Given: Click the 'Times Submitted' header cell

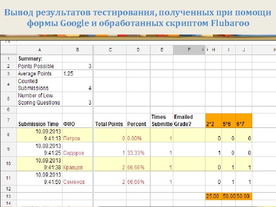Looking at the screenshot, I should pyautogui.click(x=162, y=121).
